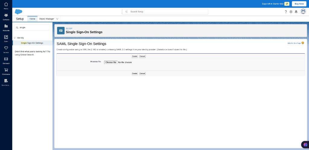This screenshot has width=309, height=150.
Task: Open Commerce in the left navigation bar
Action: point(6,72)
